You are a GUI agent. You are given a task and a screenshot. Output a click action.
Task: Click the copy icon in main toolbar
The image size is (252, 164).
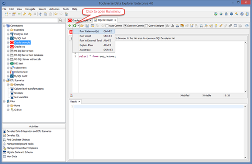pos(45,14)
